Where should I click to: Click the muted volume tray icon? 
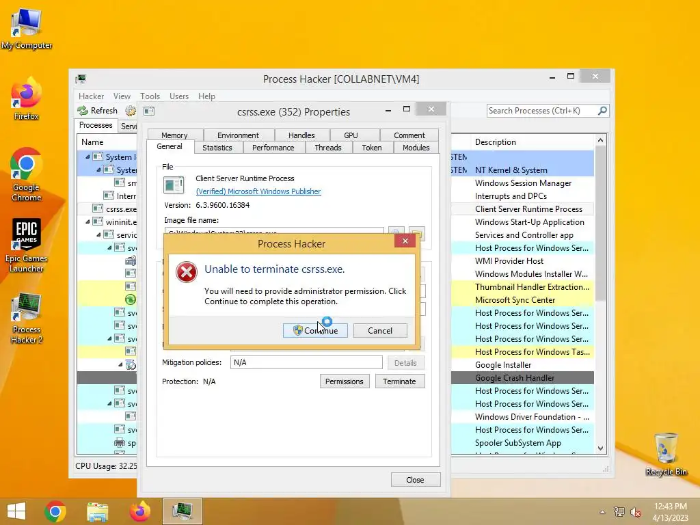click(636, 513)
